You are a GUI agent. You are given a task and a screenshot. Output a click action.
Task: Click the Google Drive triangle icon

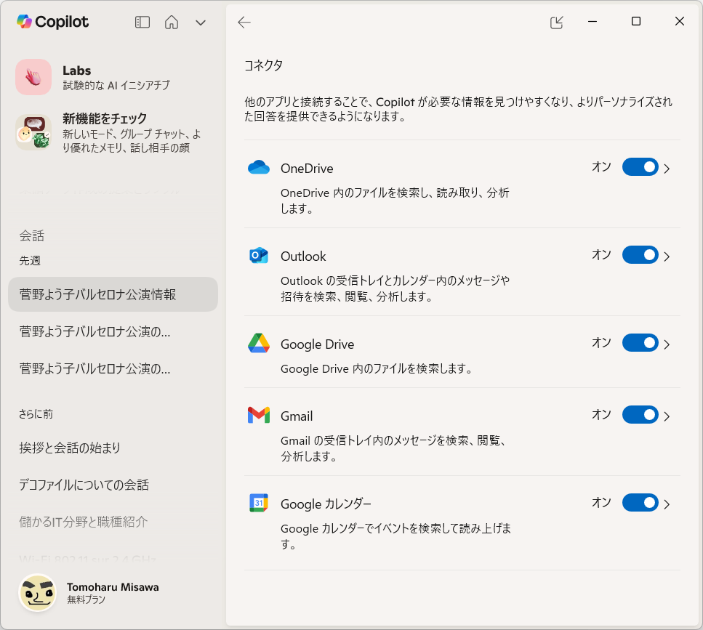pyautogui.click(x=259, y=343)
